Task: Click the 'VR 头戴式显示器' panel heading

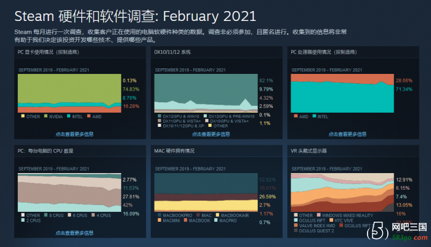Action: 308,151
